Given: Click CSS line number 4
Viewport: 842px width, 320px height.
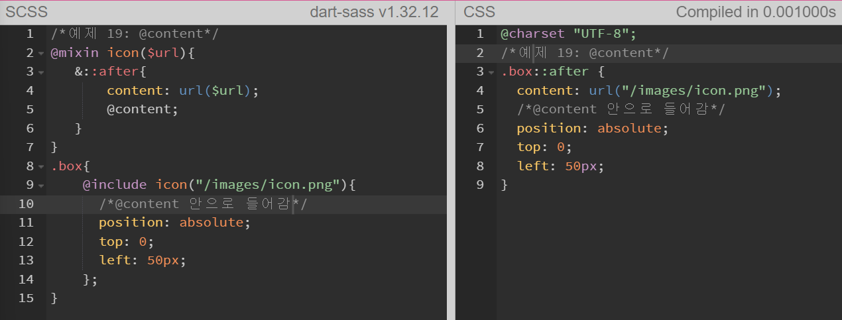Looking at the screenshot, I should tap(481, 91).
